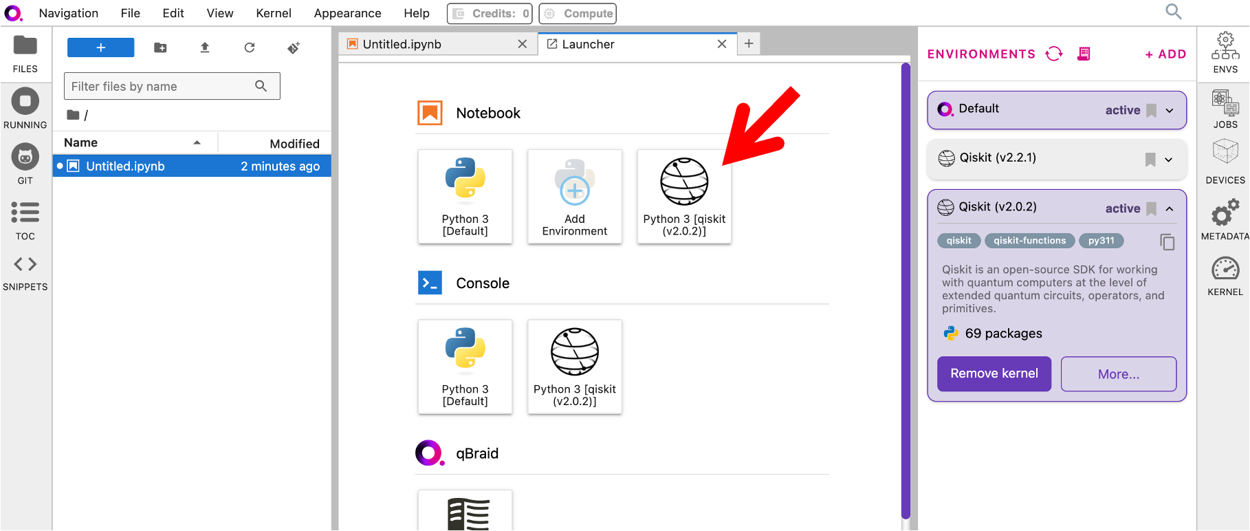Open the Kernel menu
The image size is (1250, 531).
[274, 13]
